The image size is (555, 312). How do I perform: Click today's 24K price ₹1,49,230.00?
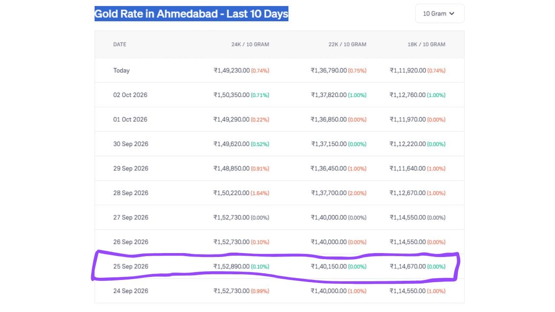[232, 71]
